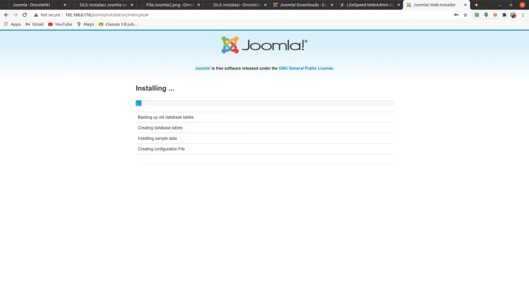Open the GNU General Public License link
The image size is (529, 301).
click(305, 69)
